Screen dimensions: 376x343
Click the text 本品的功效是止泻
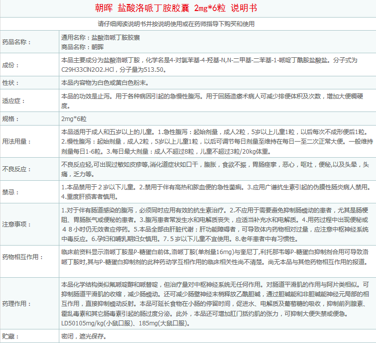pyautogui.click(x=87, y=96)
